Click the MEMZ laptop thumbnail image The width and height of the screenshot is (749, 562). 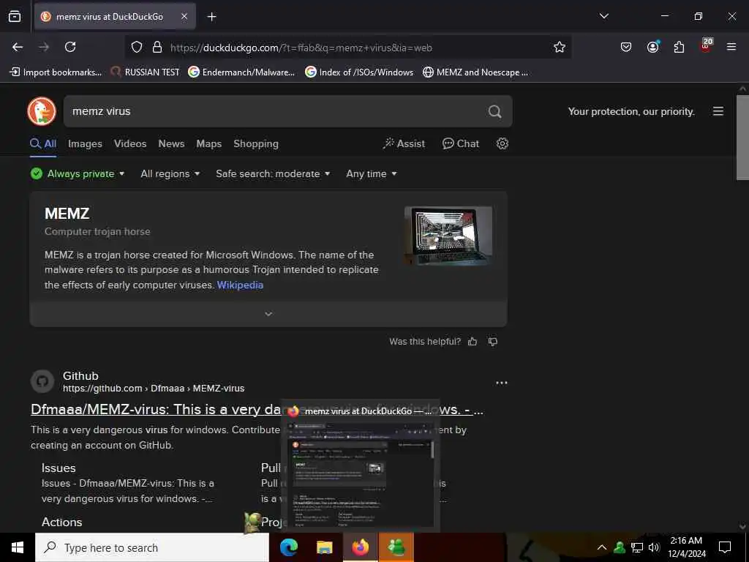coord(448,236)
